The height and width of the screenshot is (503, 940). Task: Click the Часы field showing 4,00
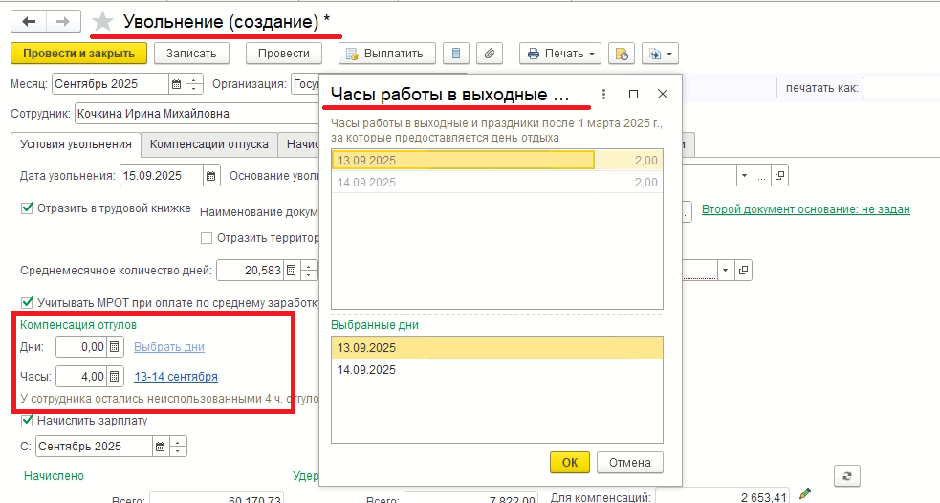[x=81, y=377]
